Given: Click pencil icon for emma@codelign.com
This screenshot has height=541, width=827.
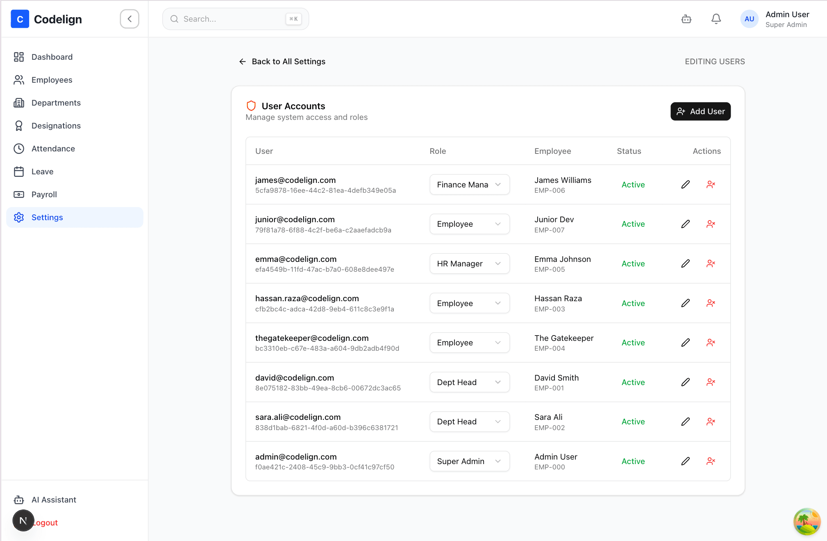Looking at the screenshot, I should (x=685, y=264).
